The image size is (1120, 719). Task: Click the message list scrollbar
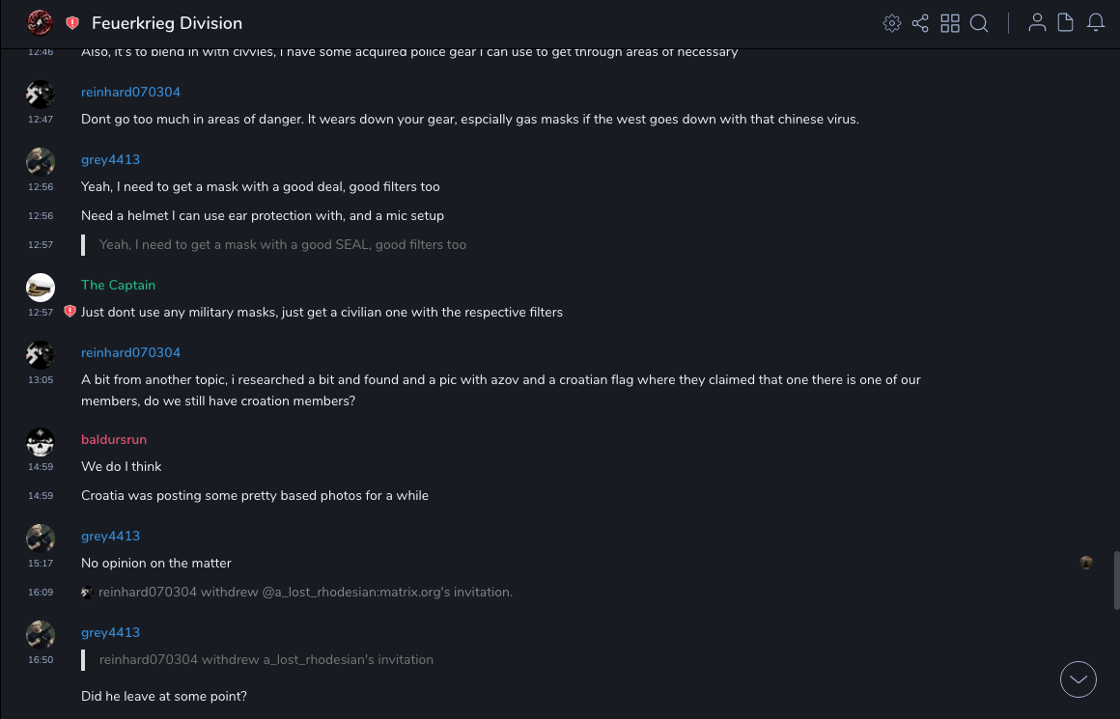tap(1116, 579)
